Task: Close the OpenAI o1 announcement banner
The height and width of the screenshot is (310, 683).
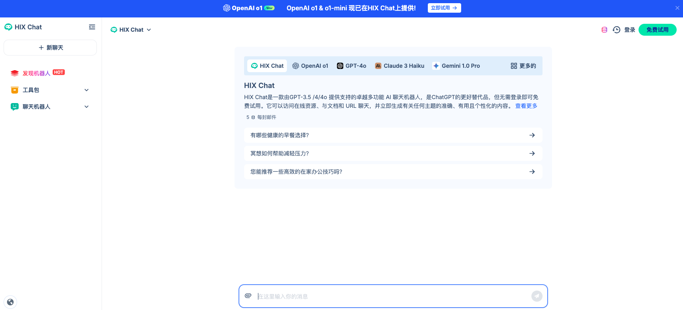Action: (x=677, y=8)
